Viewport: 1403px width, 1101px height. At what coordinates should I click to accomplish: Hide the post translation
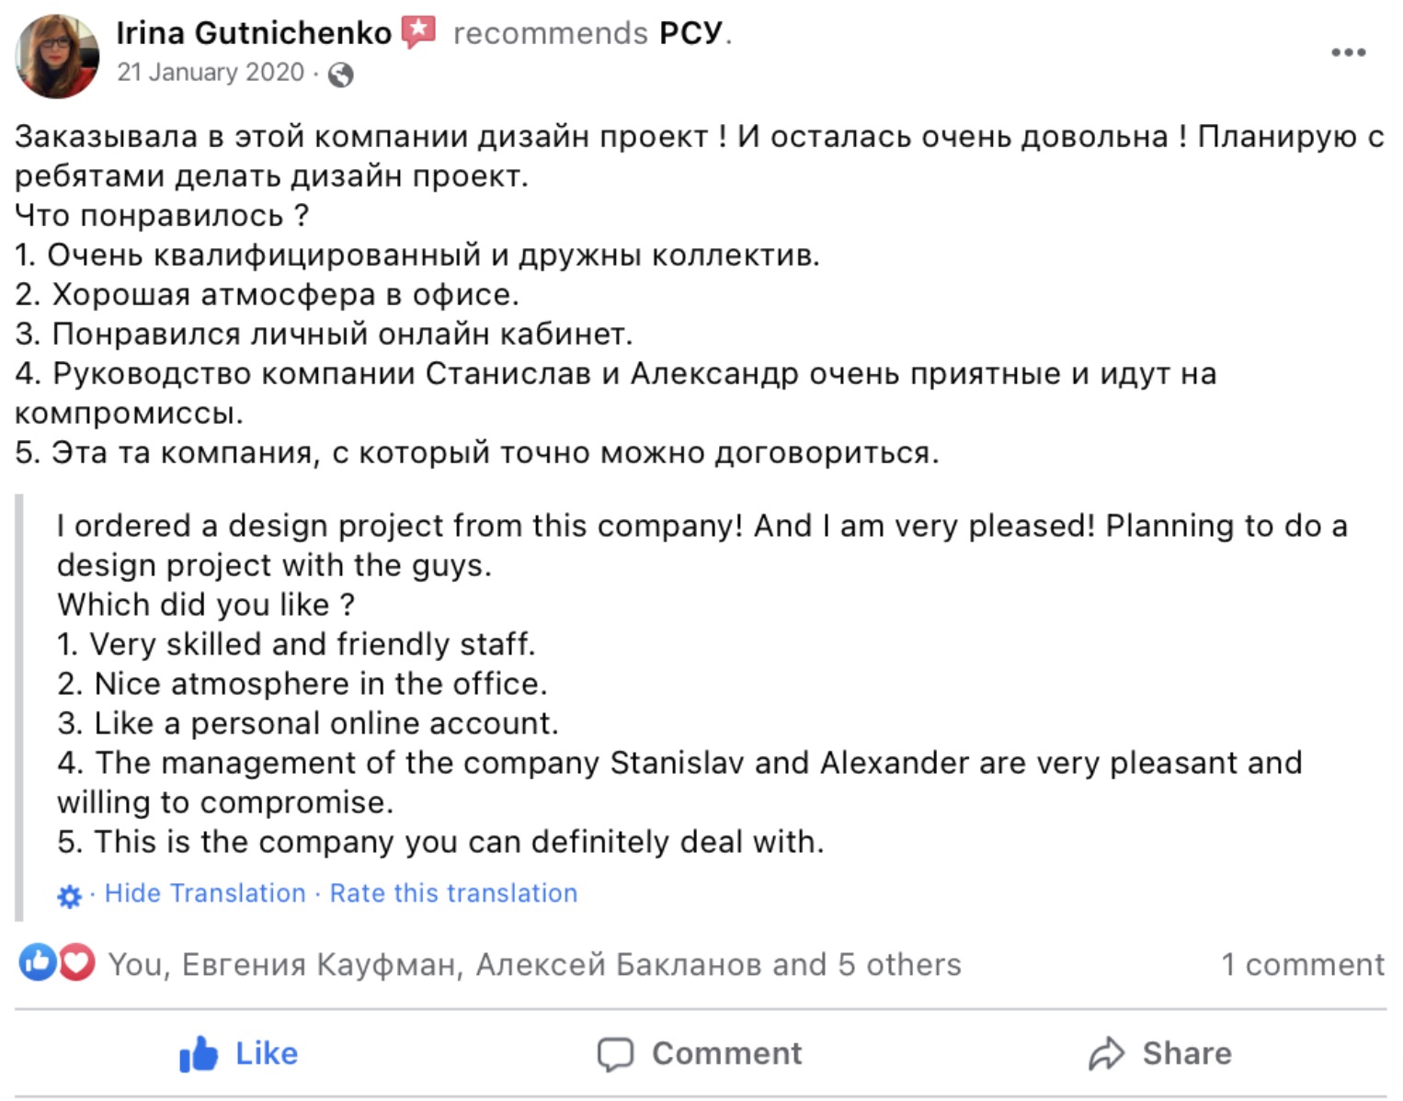205,893
